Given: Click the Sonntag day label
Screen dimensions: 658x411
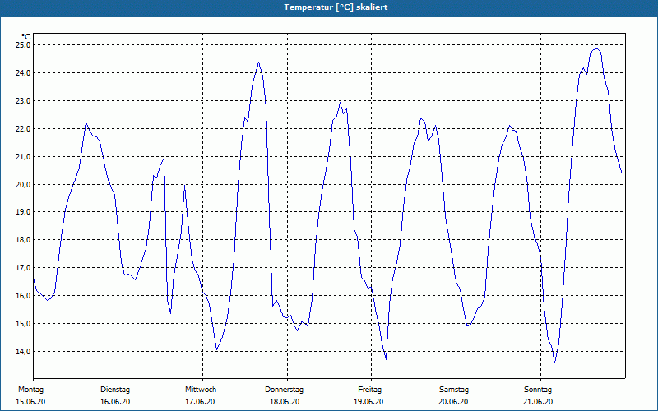Looking at the screenshot, I should [538, 390].
